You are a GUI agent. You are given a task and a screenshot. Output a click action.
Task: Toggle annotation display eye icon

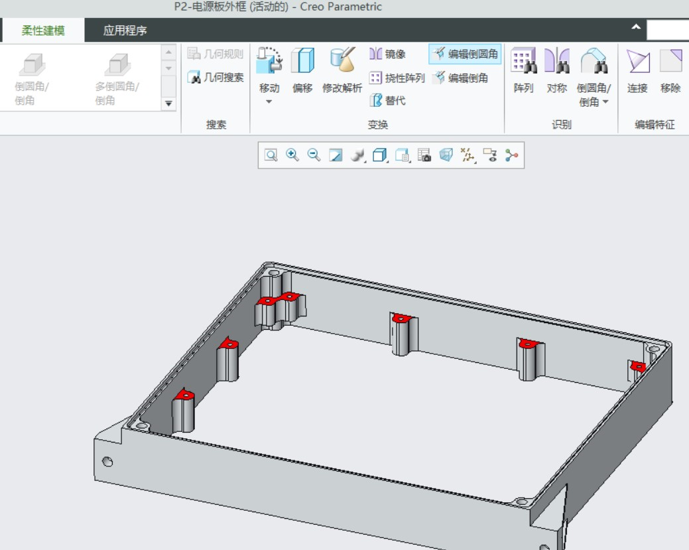click(490, 155)
